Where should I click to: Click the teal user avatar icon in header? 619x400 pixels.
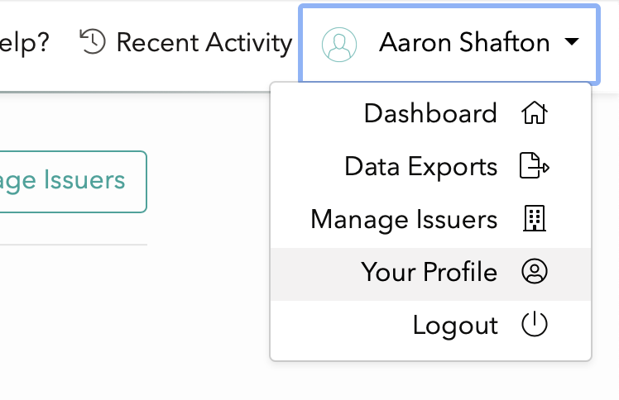click(339, 45)
